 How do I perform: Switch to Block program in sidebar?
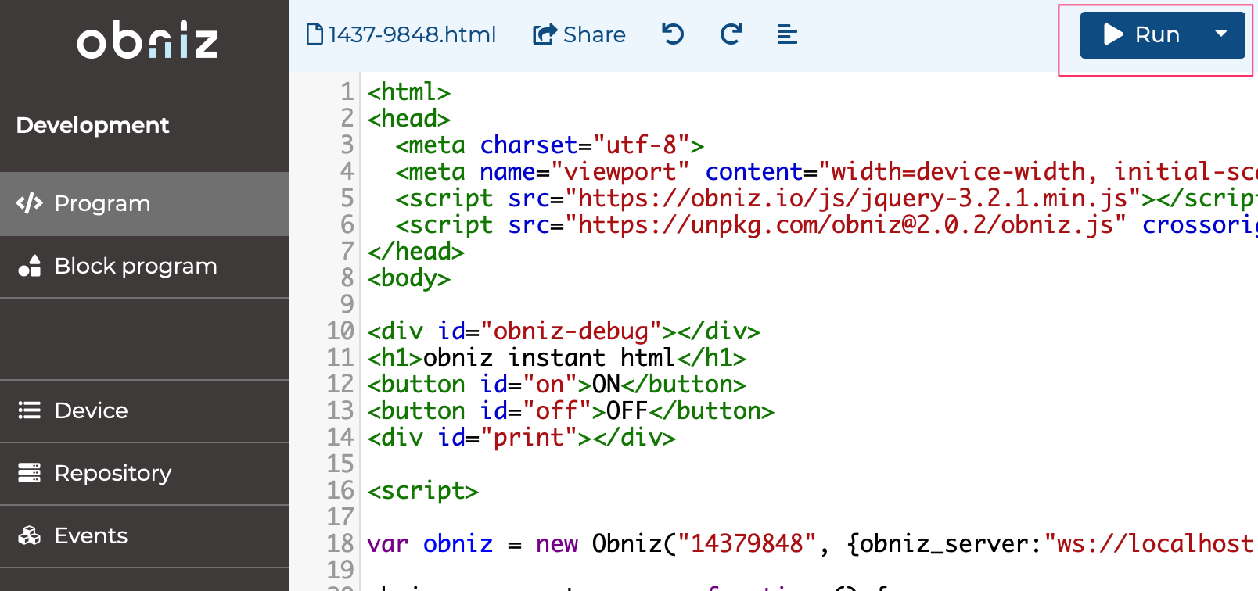coord(135,266)
